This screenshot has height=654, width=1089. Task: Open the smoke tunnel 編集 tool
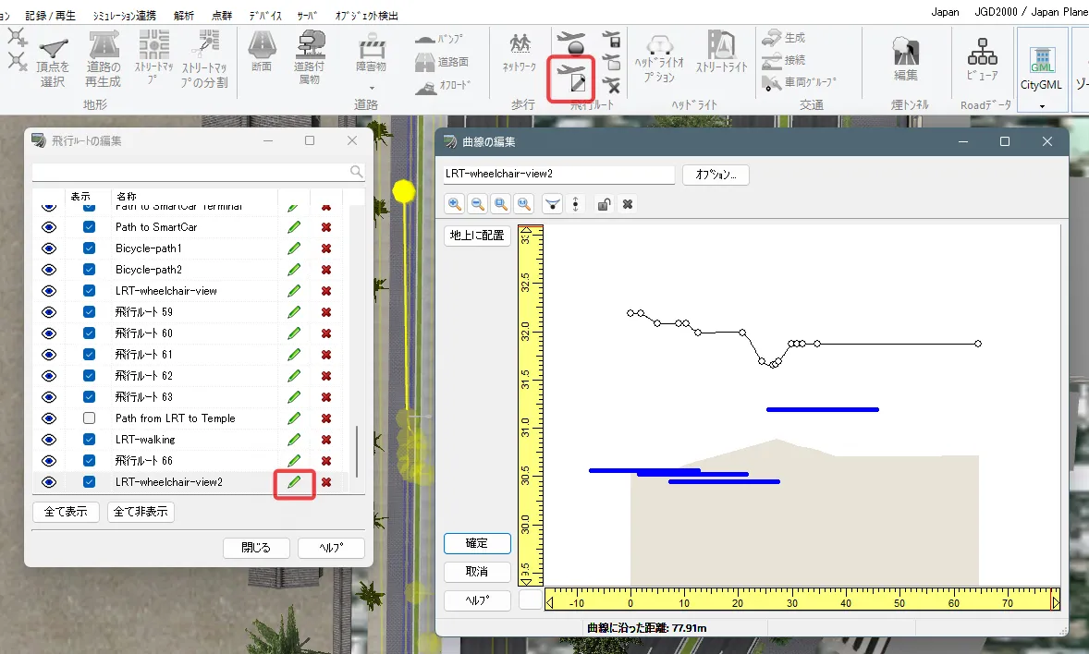905,59
